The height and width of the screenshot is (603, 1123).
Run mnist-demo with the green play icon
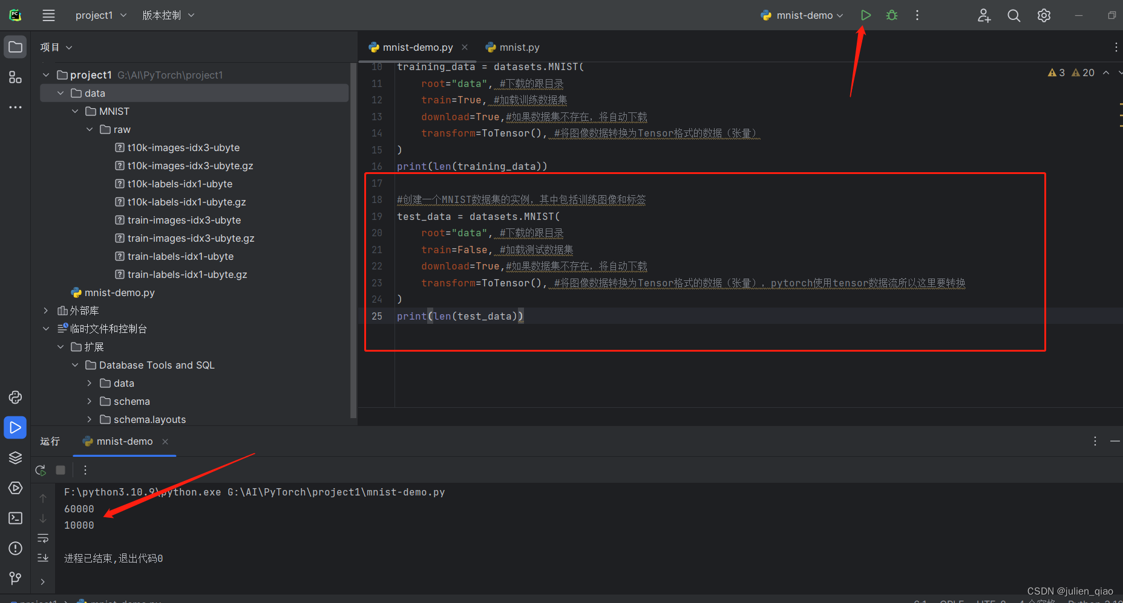(x=866, y=16)
